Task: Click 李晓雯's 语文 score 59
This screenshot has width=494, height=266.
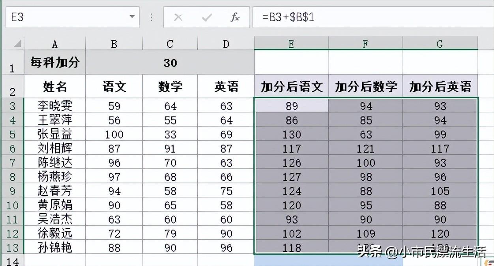Action: pos(114,106)
